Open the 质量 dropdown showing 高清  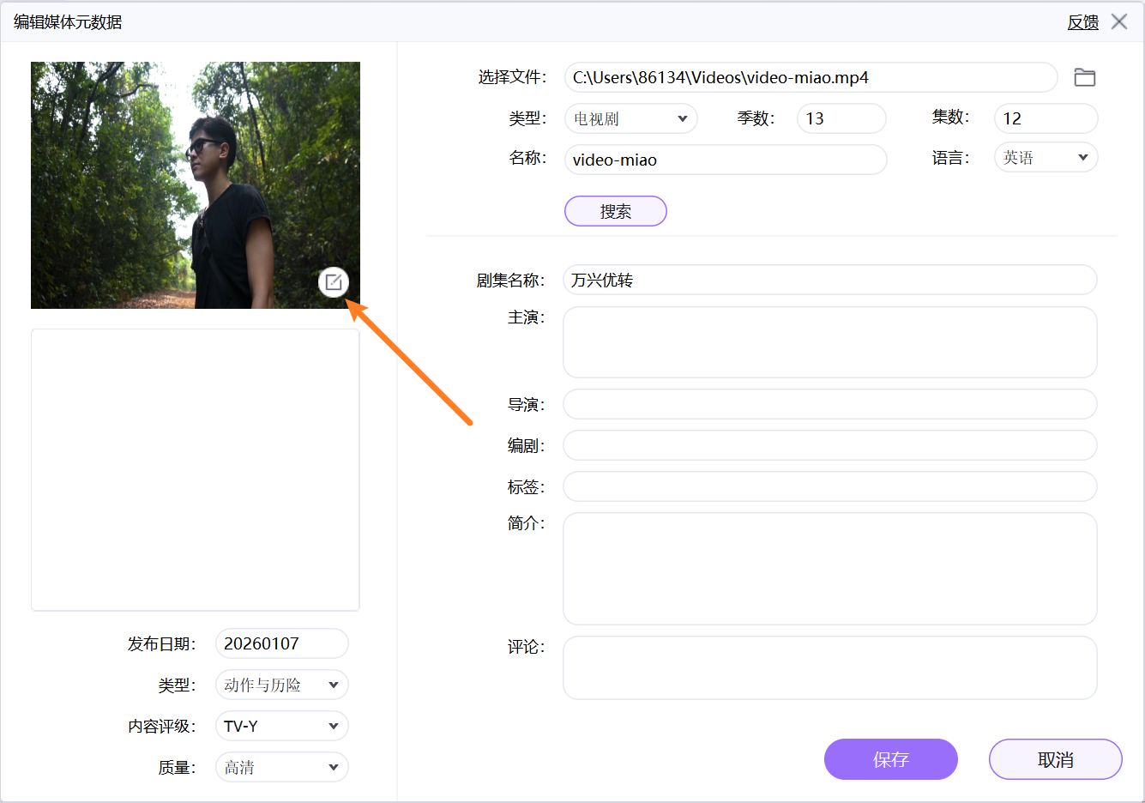click(x=281, y=767)
